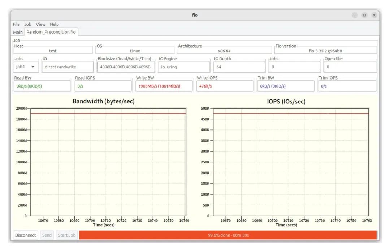390x251 pixels.
Task: Click 'Time (secs)' under IOPS graph
Action: click(x=286, y=225)
